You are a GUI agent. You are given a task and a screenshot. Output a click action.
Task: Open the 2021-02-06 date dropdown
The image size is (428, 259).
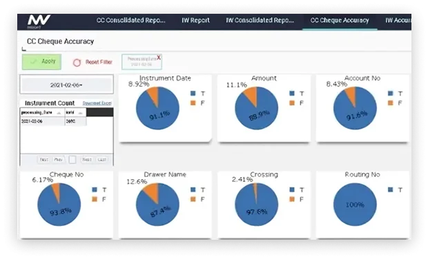[x=66, y=85]
